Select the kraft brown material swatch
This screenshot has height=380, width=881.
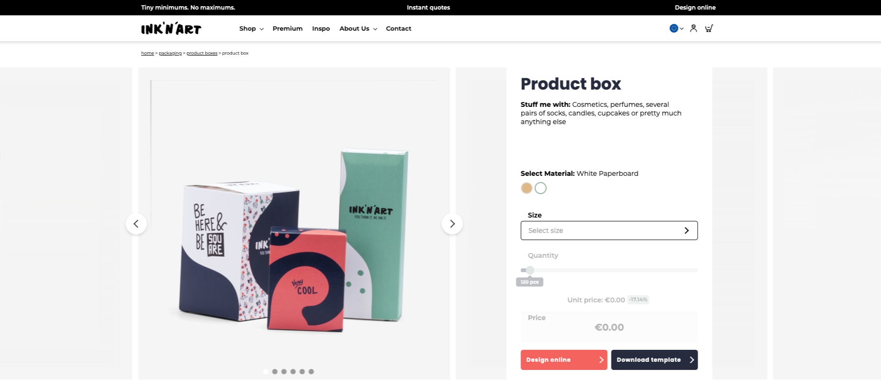[527, 188]
